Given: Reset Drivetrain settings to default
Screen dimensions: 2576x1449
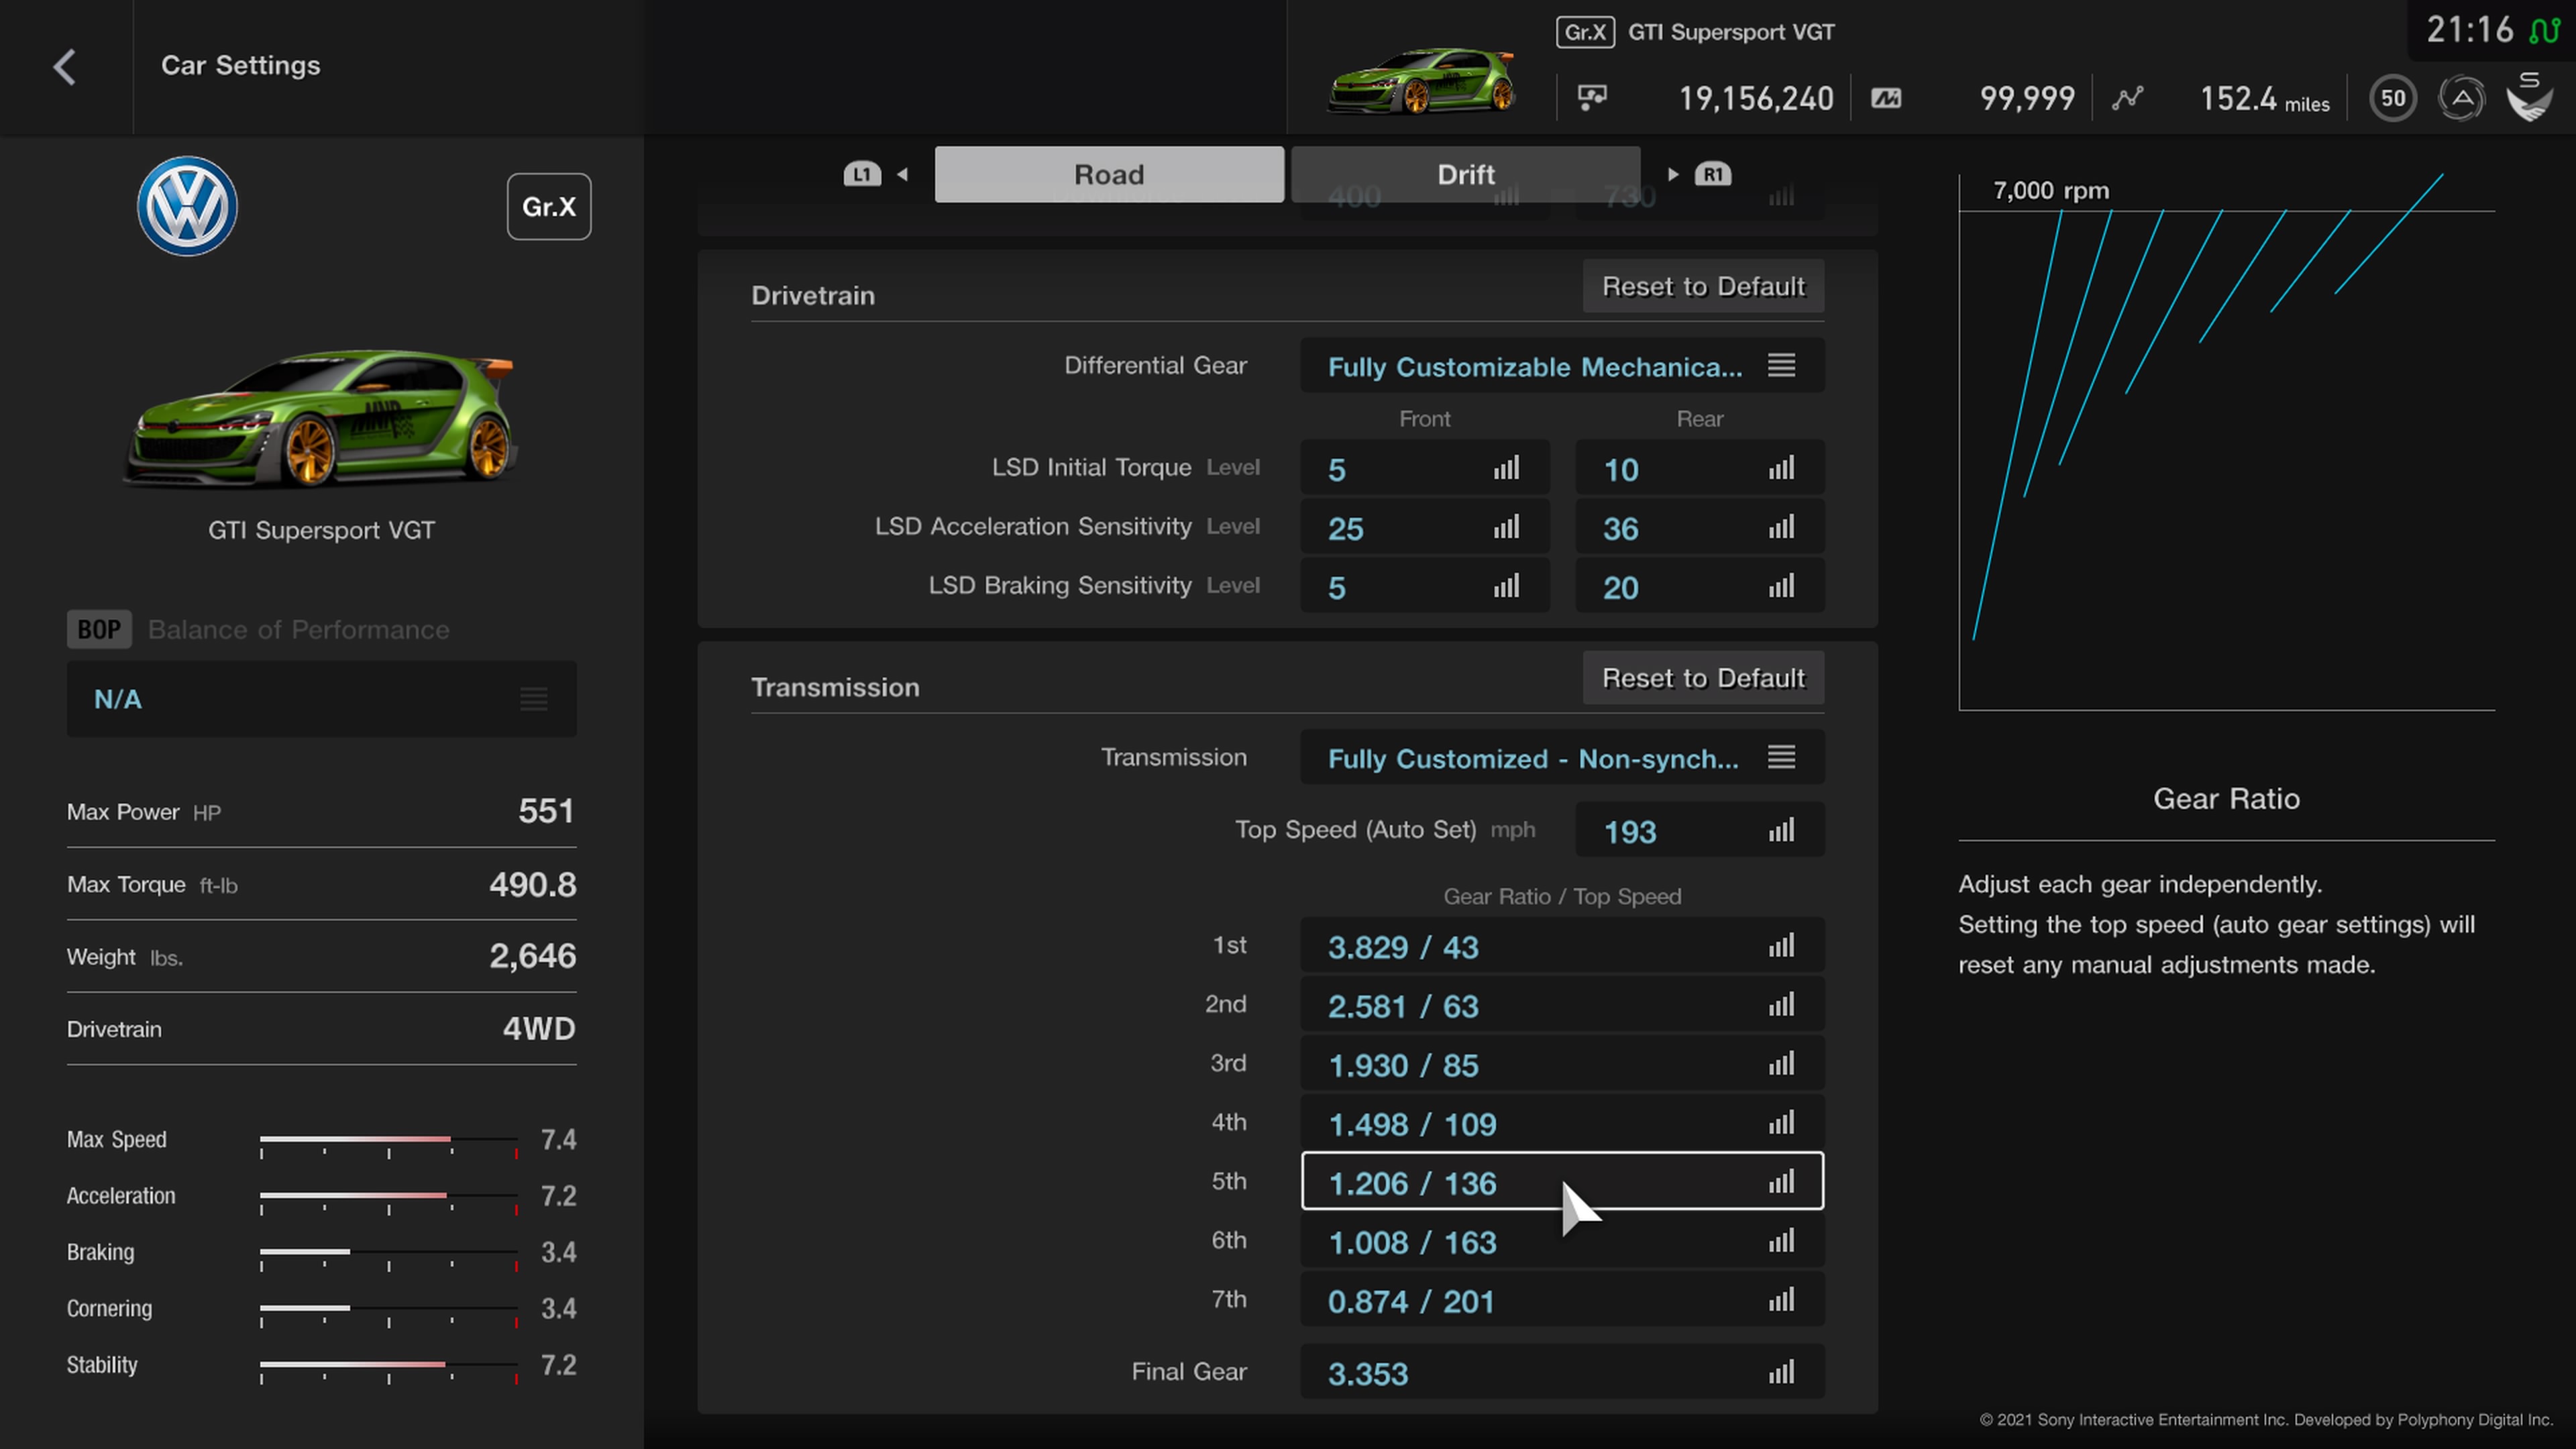Looking at the screenshot, I should tap(1703, 287).
